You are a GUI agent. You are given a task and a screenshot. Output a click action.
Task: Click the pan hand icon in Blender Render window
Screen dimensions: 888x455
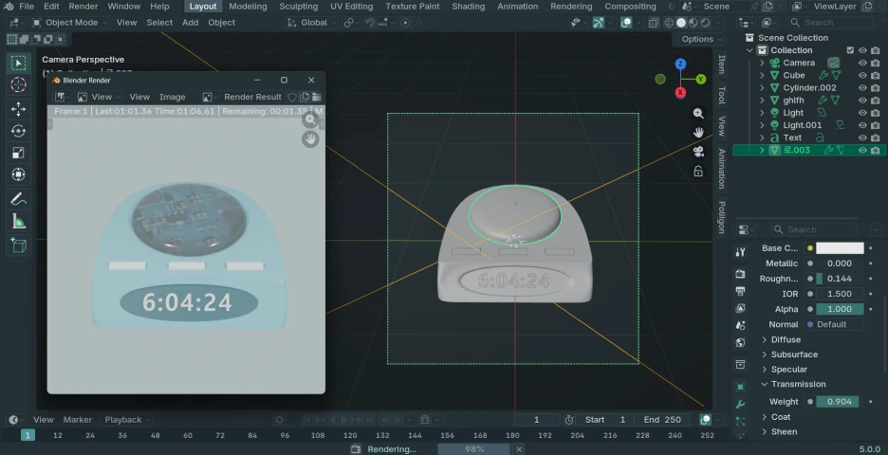coord(310,138)
